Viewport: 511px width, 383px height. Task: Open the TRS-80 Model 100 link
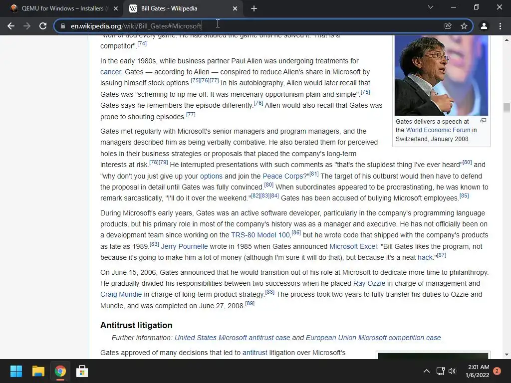(x=260, y=235)
